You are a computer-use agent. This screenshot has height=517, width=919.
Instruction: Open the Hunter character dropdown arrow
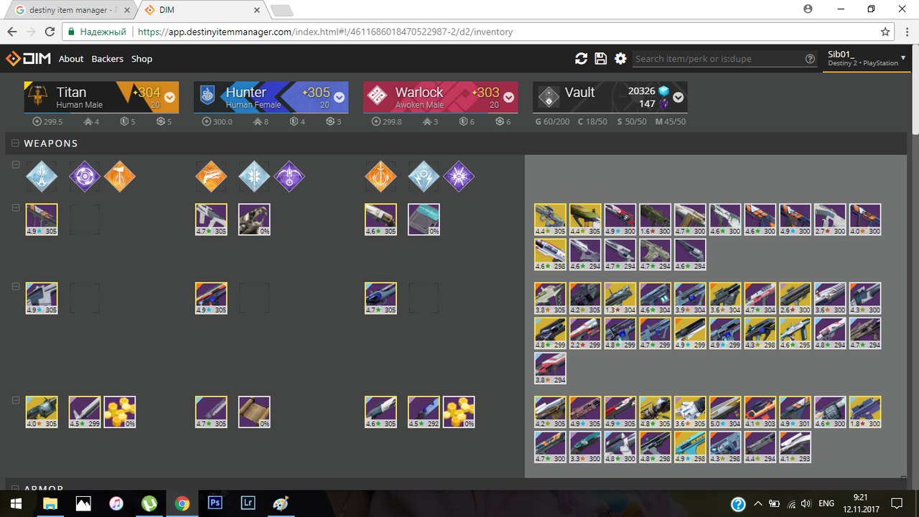[339, 98]
